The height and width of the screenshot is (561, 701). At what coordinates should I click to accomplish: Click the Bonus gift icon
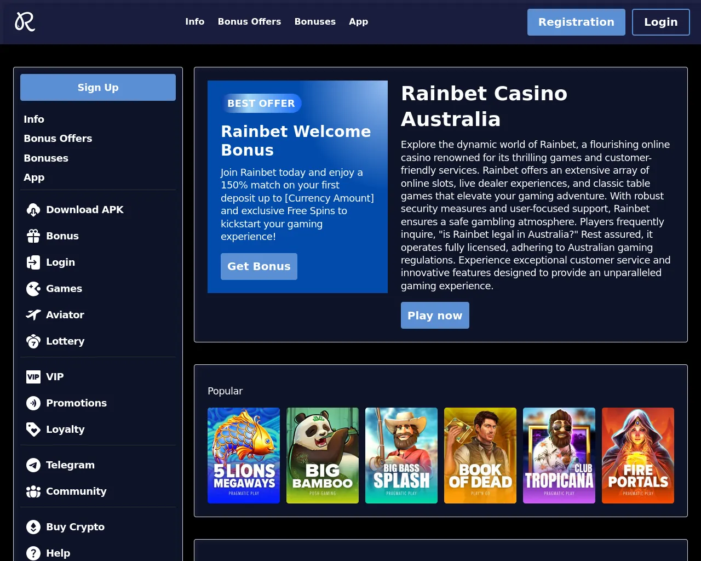pyautogui.click(x=33, y=236)
